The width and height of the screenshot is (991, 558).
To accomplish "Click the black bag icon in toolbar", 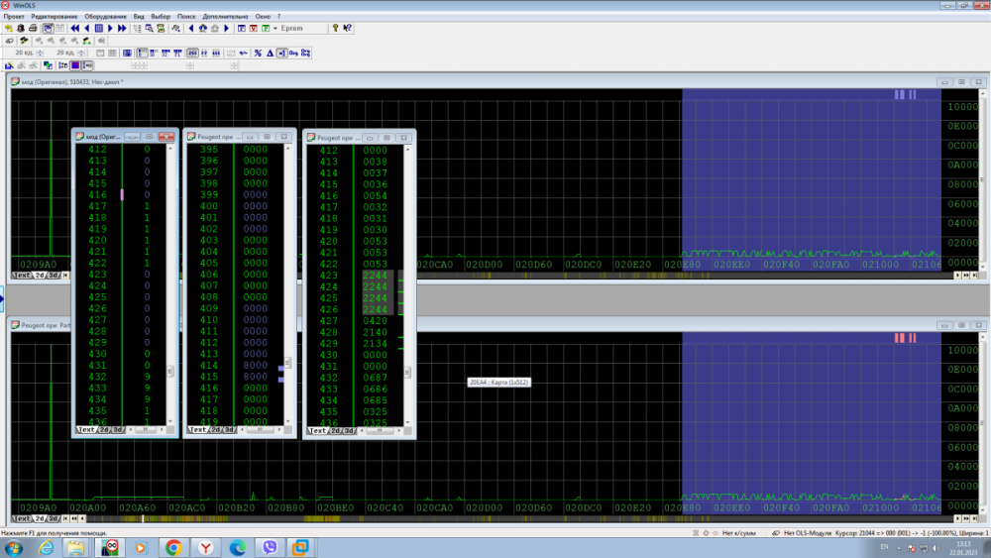I will 21,28.
